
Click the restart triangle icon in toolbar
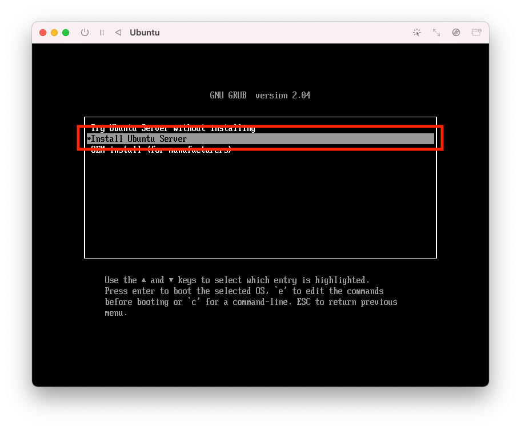(118, 32)
